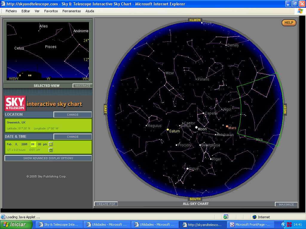Switch to Sky & Telescope taskbar window
The height and width of the screenshot is (229, 306).
pos(59,225)
